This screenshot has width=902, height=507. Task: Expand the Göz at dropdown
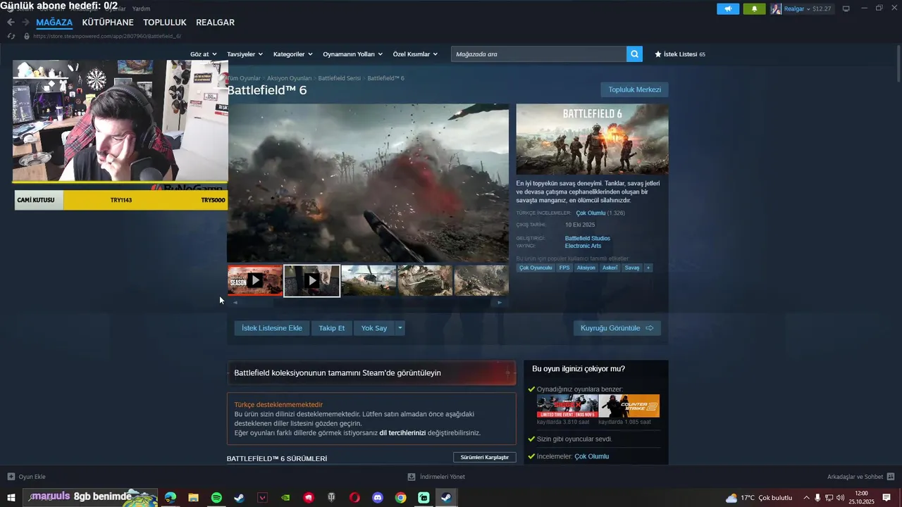click(x=203, y=54)
